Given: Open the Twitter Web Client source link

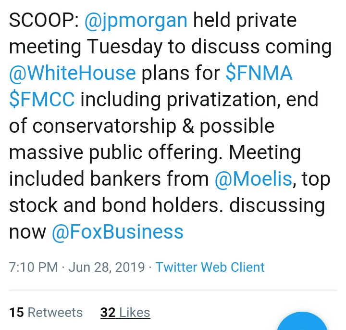Looking at the screenshot, I should point(210,267).
